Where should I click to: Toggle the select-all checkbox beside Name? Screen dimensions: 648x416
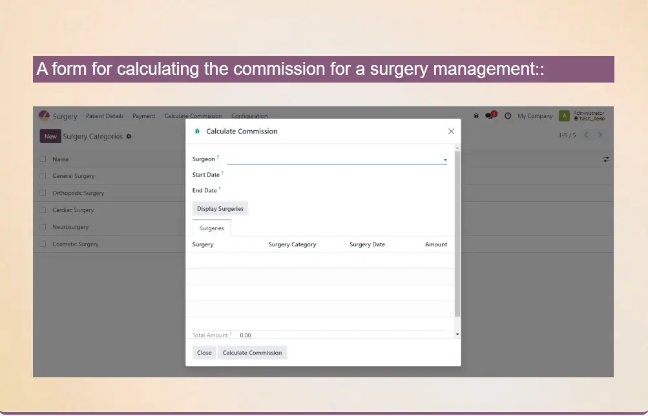click(x=43, y=159)
